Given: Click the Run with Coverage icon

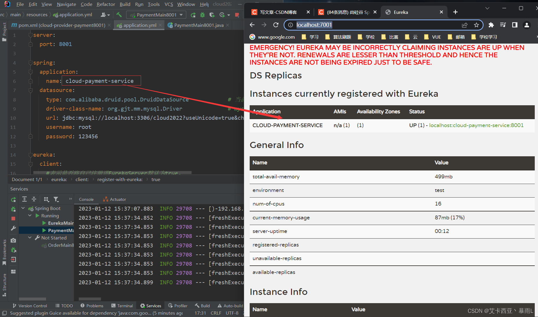Looking at the screenshot, I should point(212,15).
